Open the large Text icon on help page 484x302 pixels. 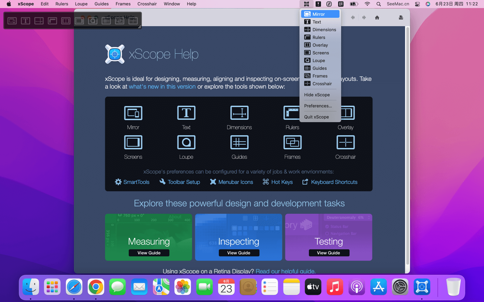point(186,113)
